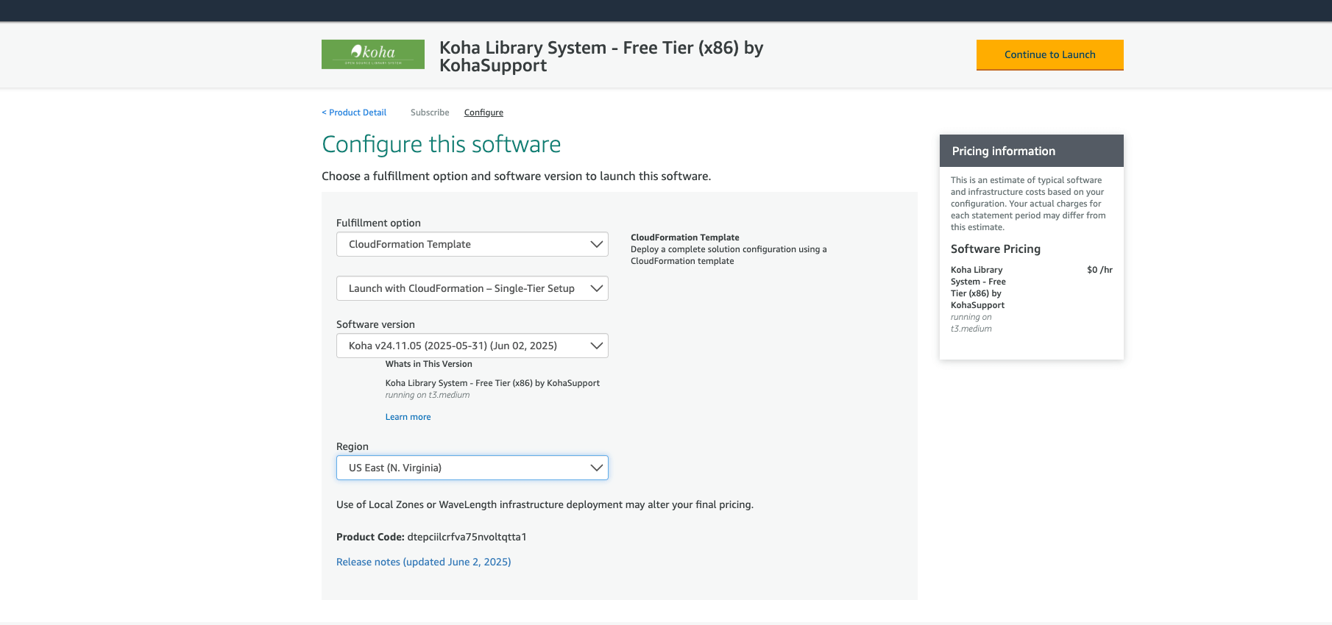Expand the Single-Tier Setup template dropdown
Image resolution: width=1332 pixels, height=625 pixels.
pos(472,288)
